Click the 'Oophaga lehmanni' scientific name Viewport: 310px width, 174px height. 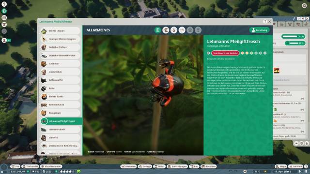pyautogui.click(x=218, y=46)
